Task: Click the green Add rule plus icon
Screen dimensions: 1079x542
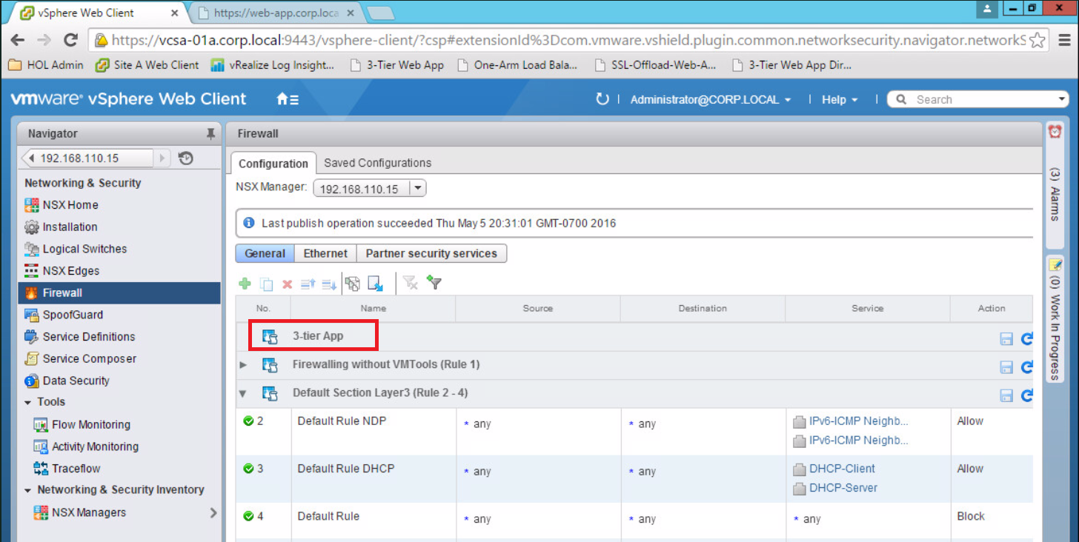Action: 245,284
